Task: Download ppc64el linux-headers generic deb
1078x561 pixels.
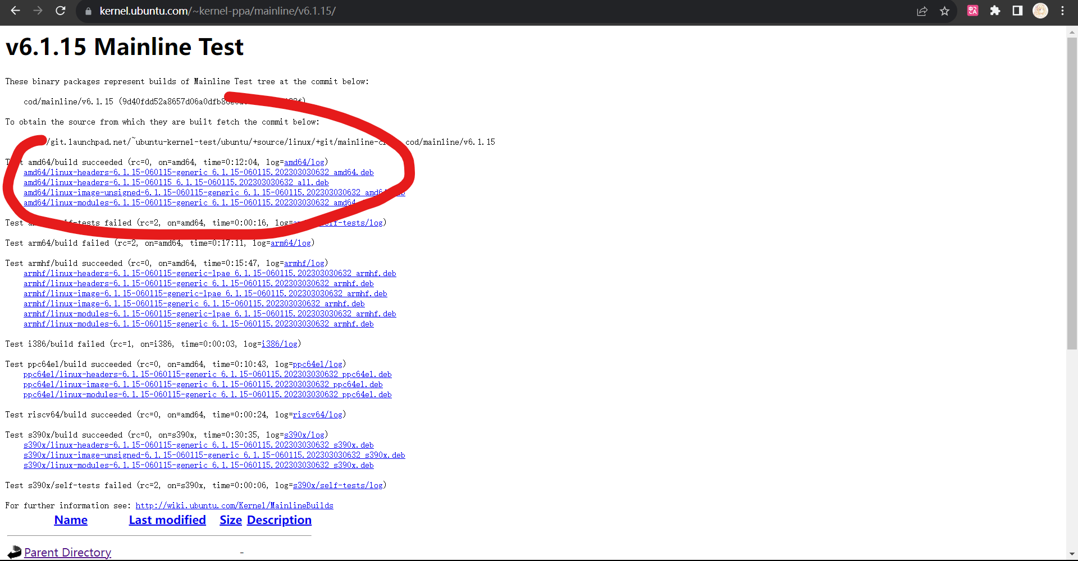Action: tap(207, 374)
